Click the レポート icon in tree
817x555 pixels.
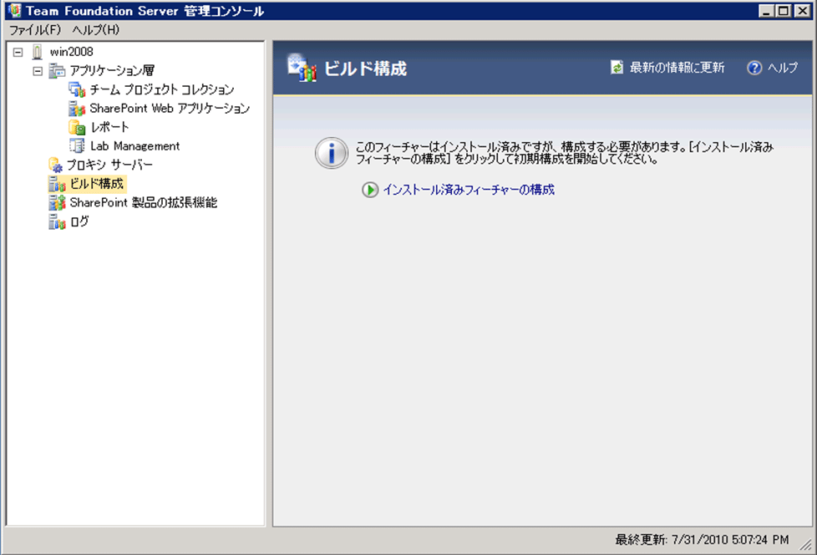click(x=77, y=127)
